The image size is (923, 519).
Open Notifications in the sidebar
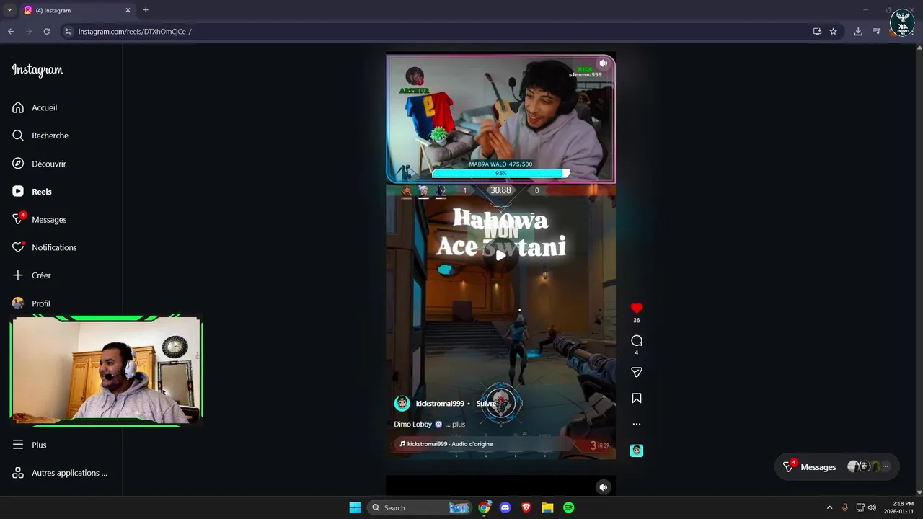[44, 247]
